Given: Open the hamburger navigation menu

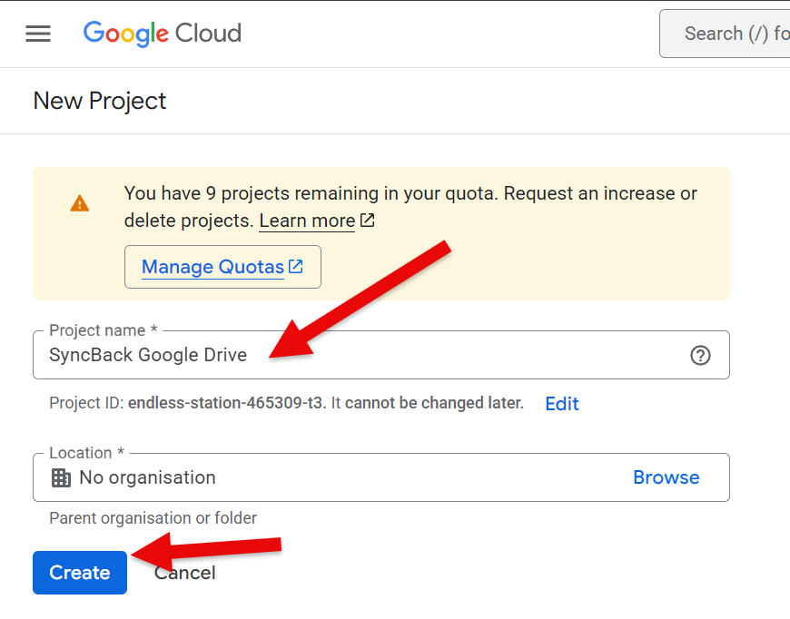Looking at the screenshot, I should (x=38, y=34).
